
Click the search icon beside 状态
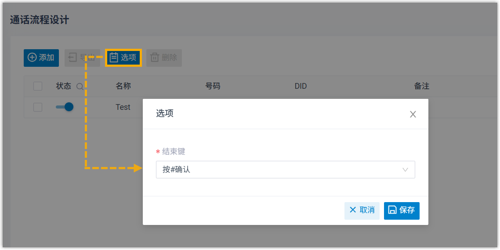80,87
